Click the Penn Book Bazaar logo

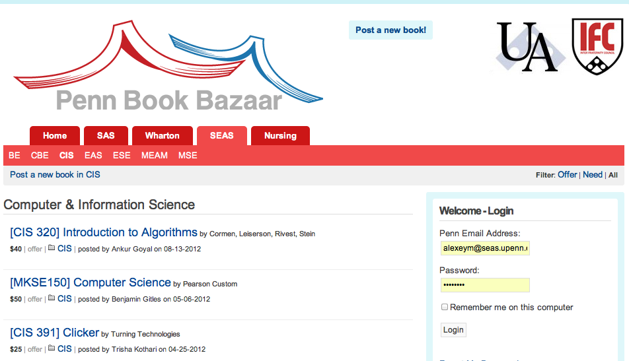coord(168,66)
